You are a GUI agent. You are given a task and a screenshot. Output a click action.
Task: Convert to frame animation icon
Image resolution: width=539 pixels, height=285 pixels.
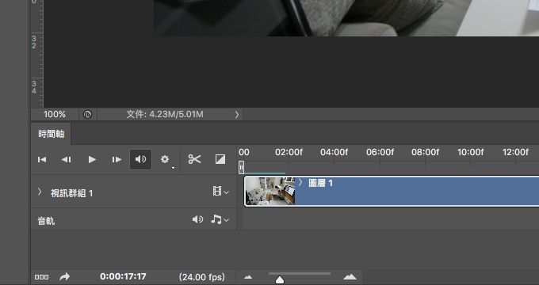pyautogui.click(x=41, y=277)
